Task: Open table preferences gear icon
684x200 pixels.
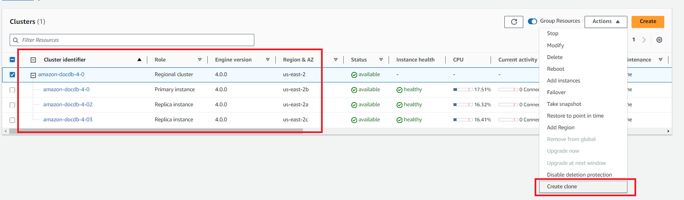Action: (x=659, y=40)
